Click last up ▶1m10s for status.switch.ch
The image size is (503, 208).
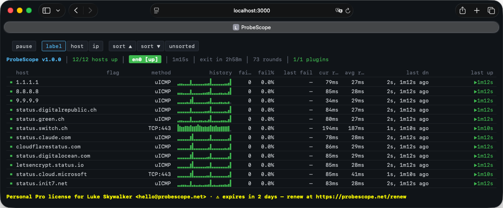pos(483,128)
